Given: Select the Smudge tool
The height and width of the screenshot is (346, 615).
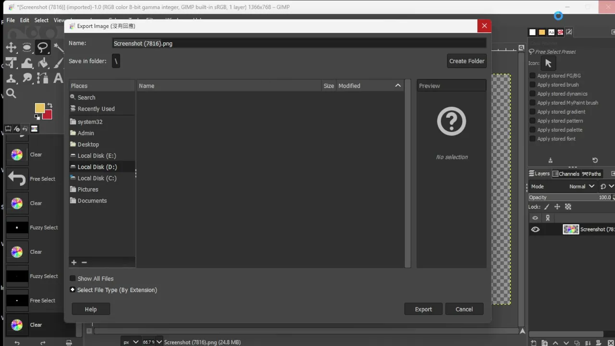Looking at the screenshot, I should click(27, 78).
